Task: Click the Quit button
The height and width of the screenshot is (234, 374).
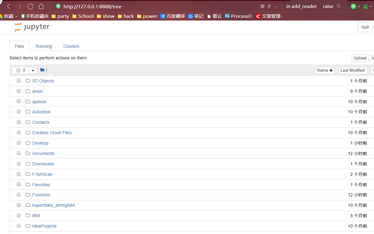Action: [365, 27]
